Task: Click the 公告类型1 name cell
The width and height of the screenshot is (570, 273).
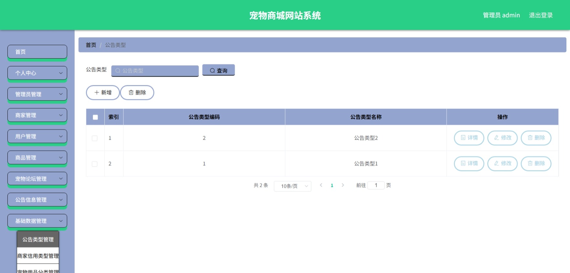Action: [366, 164]
